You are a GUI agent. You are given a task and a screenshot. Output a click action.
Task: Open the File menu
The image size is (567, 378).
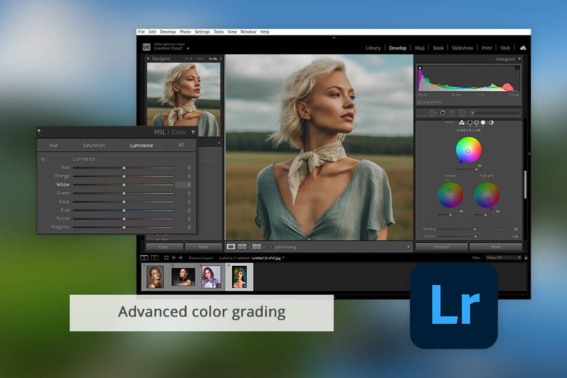[x=141, y=32]
